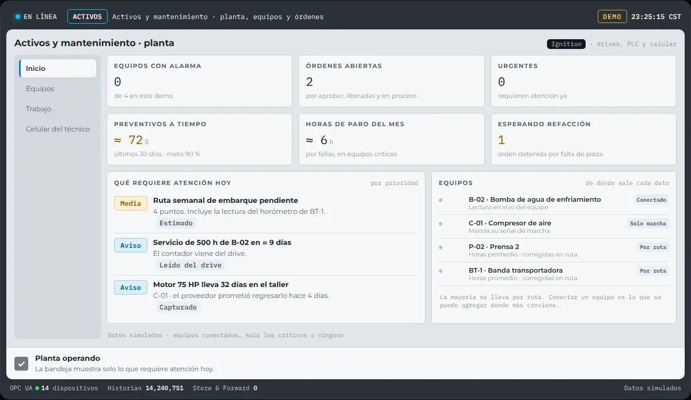The width and height of the screenshot is (691, 400).
Task: Click Store & Forward 0 status entry
Action: pos(225,388)
